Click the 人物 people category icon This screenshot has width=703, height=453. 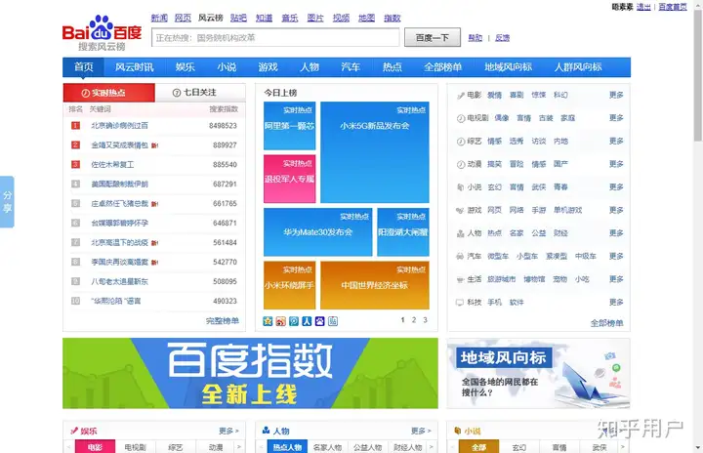coord(461,233)
